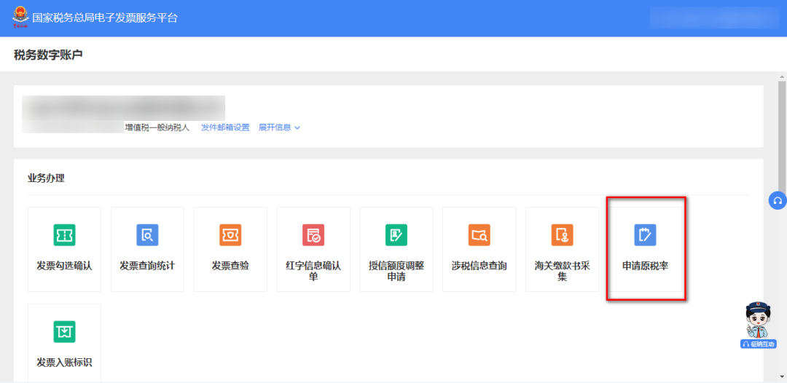Viewport: 787px width, 383px height.
Task: Click the 业务办理 section heading
Action: coord(46,178)
